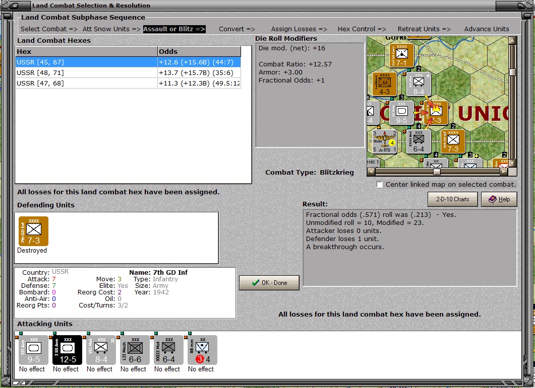Click odds cell +12.6 (+15.6B) (44:7)

(x=199, y=62)
